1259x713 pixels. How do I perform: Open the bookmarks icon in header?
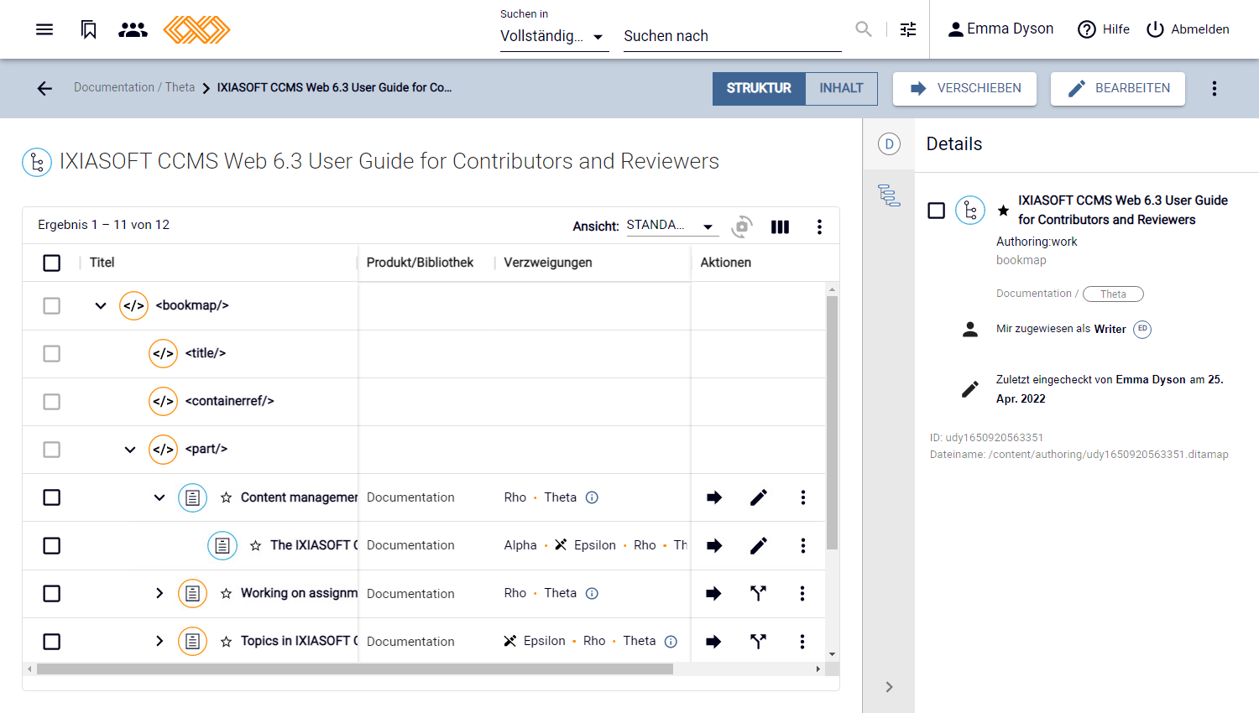[88, 29]
